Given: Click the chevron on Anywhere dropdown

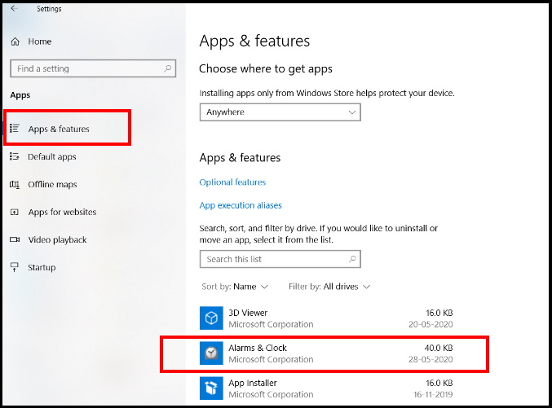Looking at the screenshot, I should click(351, 112).
